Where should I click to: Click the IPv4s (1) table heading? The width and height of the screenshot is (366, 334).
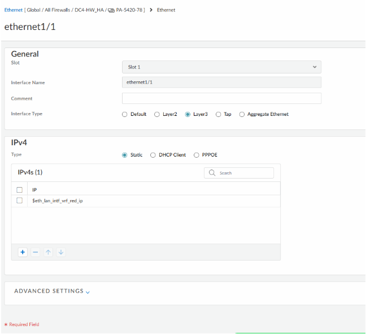[x=30, y=172]
